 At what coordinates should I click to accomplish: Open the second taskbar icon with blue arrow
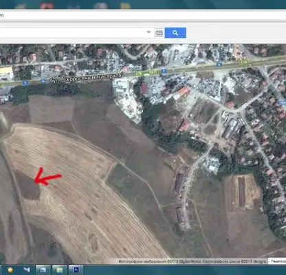tap(27, 269)
